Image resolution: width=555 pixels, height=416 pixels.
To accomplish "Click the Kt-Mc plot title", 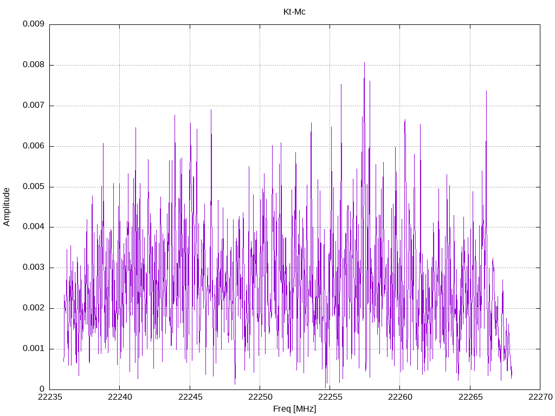I will point(294,12).
